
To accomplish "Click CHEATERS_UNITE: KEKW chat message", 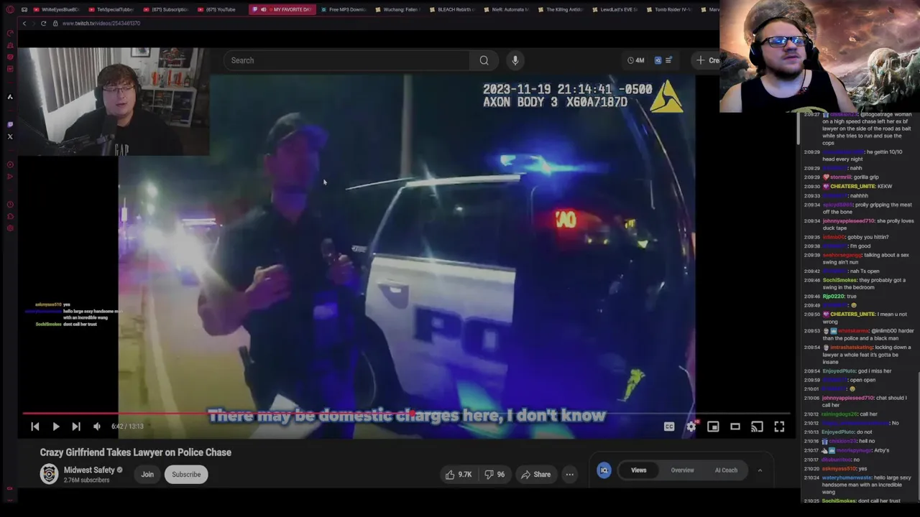I will 848,186.
